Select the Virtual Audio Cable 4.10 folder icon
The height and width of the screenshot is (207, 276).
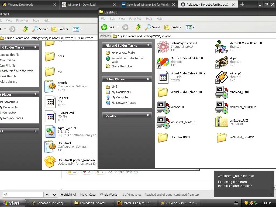point(163,92)
